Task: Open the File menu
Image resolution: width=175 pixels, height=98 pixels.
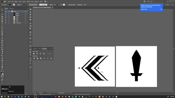Action: point(9,2)
